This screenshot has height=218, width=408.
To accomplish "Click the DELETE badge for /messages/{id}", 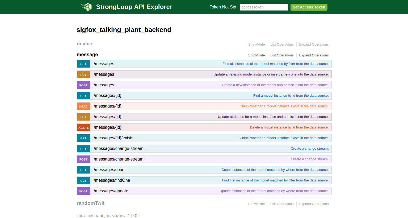I will click(83, 127).
